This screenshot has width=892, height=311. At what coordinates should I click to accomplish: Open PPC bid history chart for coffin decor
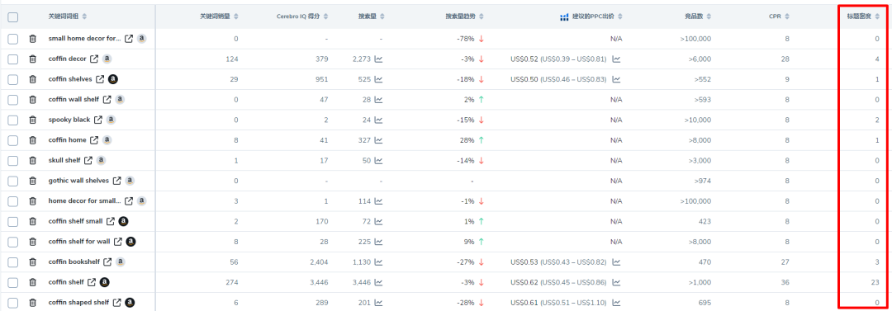point(616,59)
